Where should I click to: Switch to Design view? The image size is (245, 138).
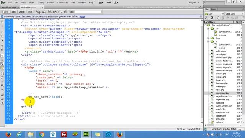tap(22, 12)
